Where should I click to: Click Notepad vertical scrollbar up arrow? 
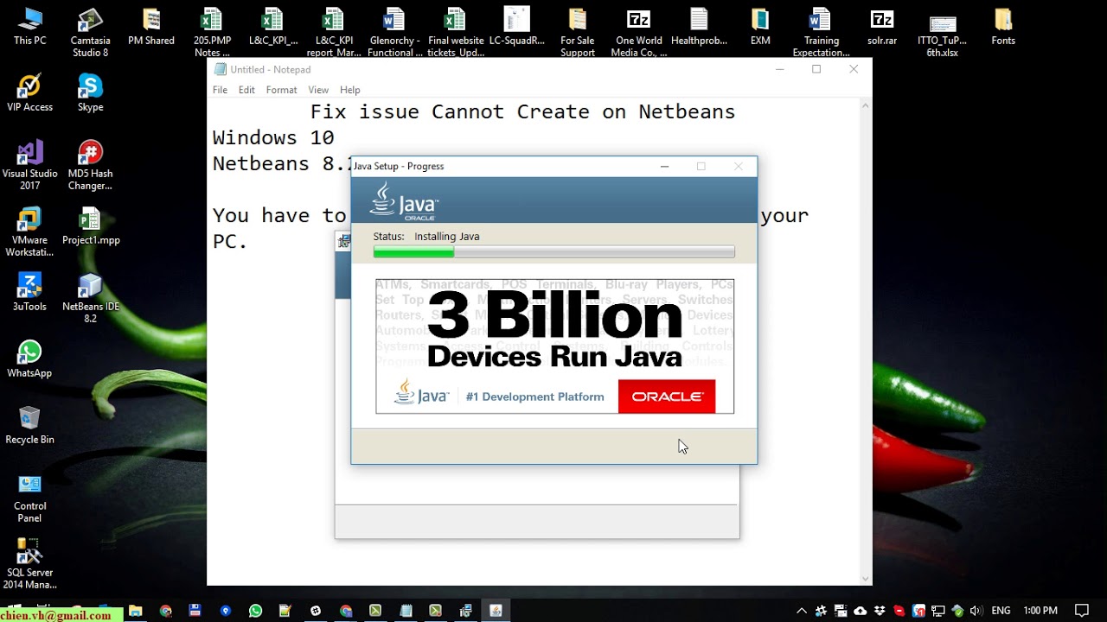pos(866,106)
